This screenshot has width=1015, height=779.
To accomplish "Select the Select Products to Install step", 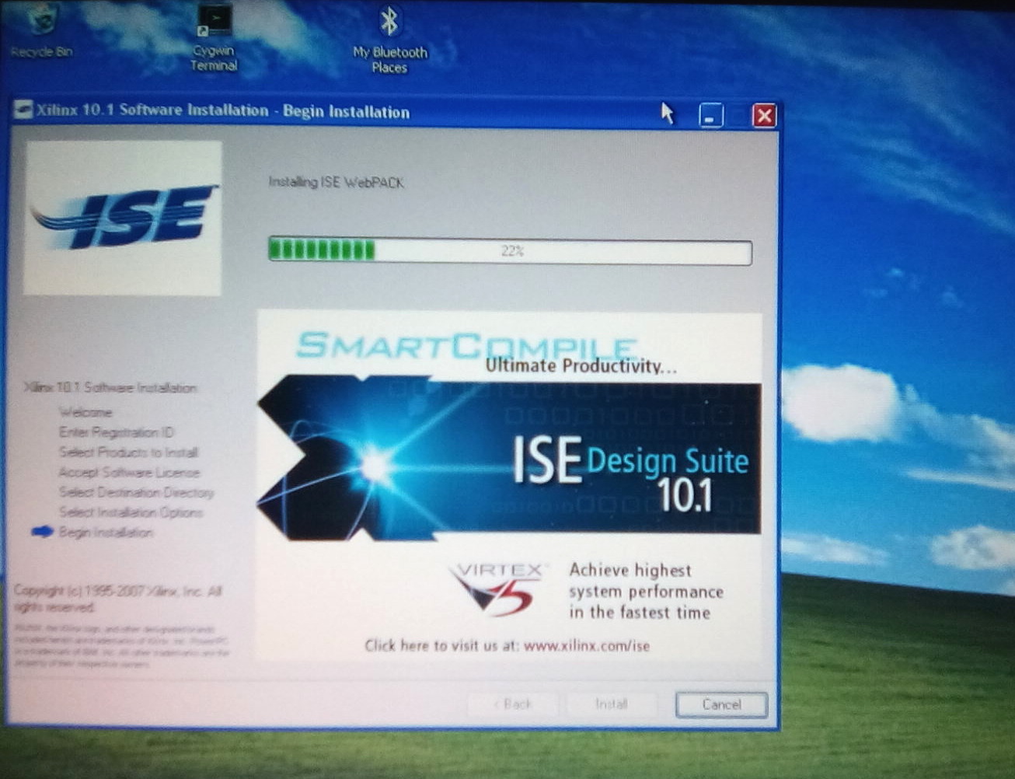I will (x=128, y=452).
